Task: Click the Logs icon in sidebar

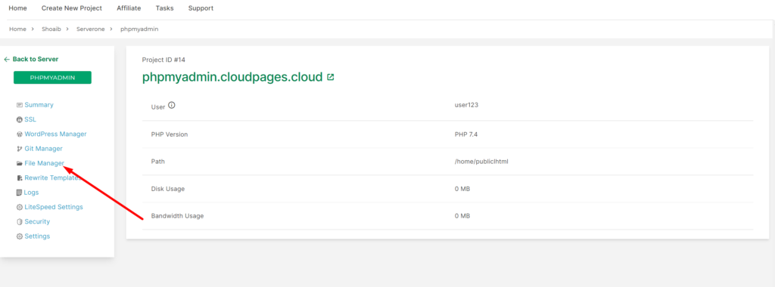Action: pos(19,193)
